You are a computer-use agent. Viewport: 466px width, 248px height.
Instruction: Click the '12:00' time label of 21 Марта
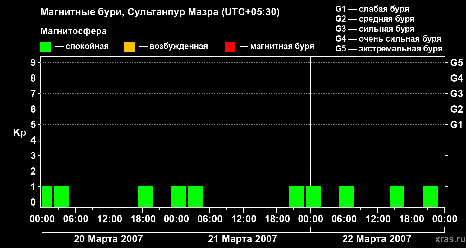pos(243,219)
